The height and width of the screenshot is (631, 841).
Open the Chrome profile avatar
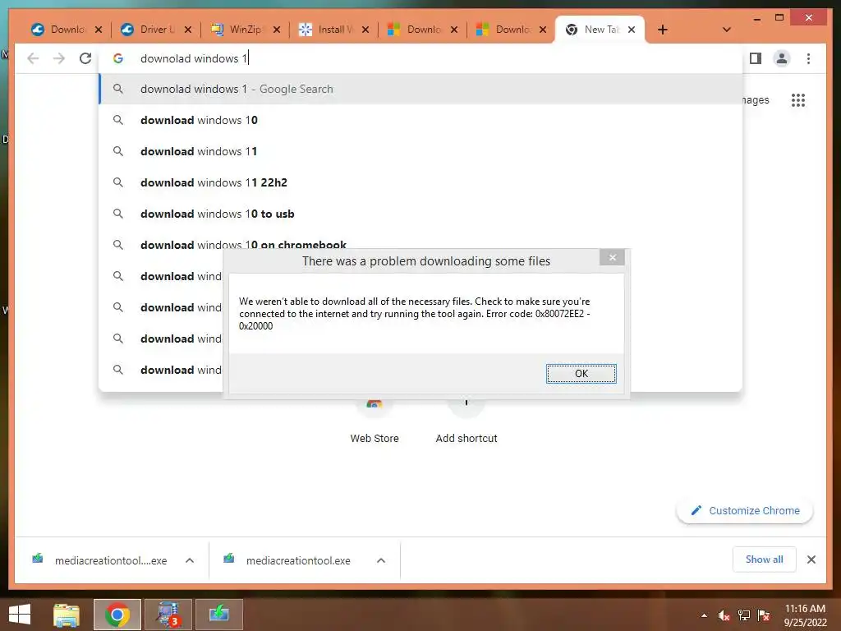coord(782,58)
